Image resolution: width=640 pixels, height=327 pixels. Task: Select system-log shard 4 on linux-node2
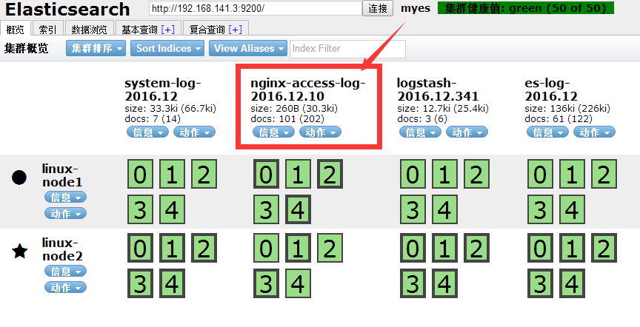pyautogui.click(x=172, y=283)
